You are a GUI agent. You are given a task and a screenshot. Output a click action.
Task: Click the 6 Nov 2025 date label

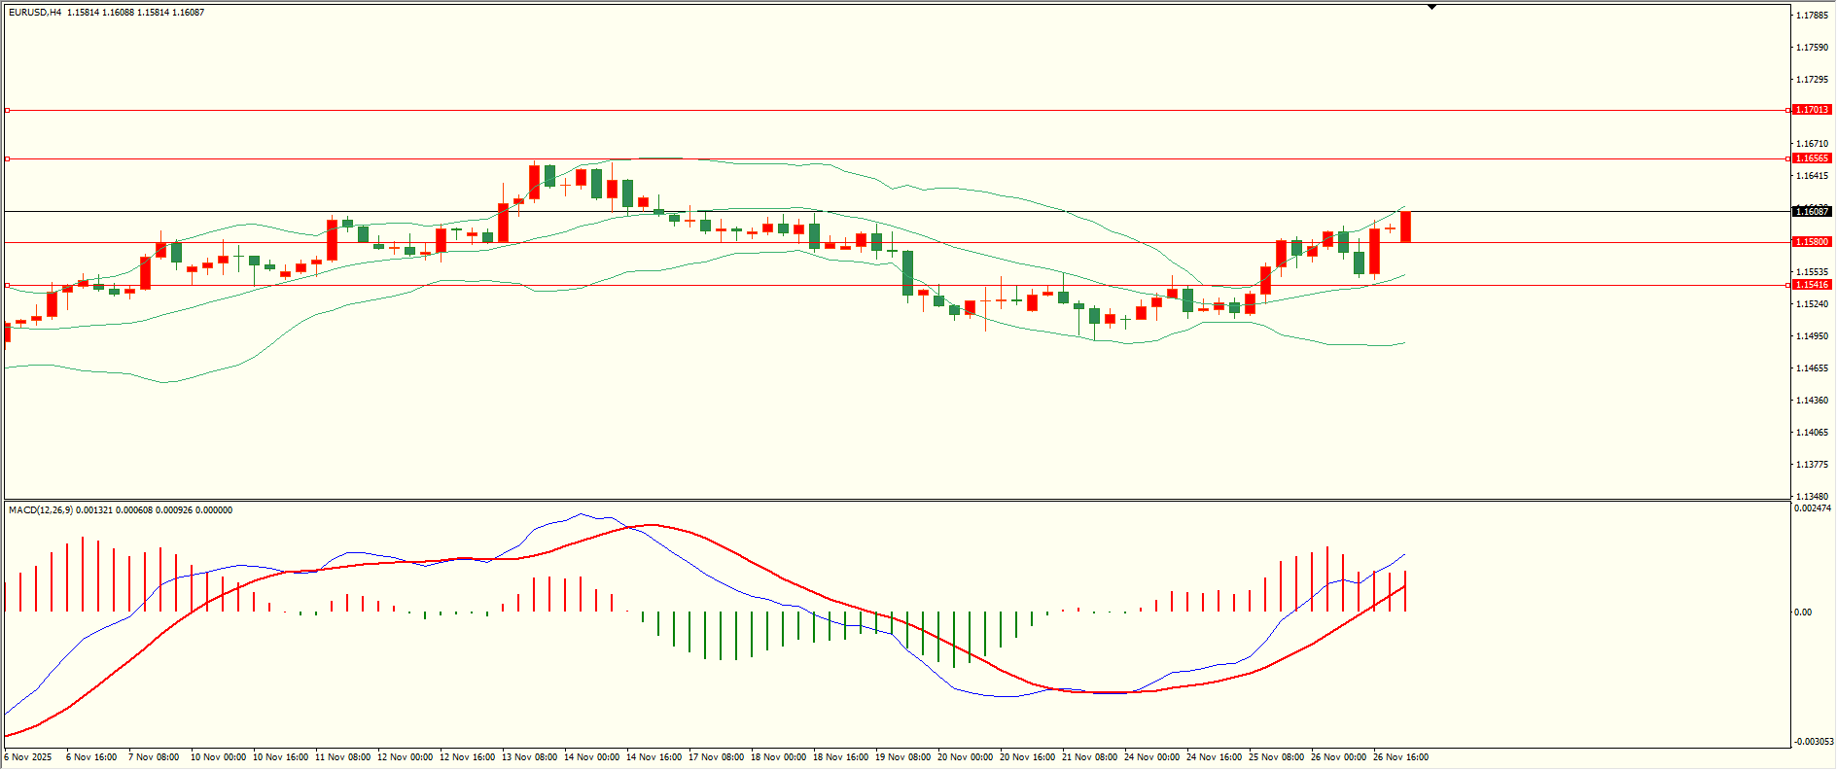(x=28, y=757)
